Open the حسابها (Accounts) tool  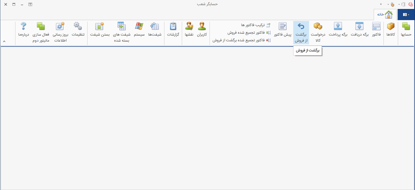406,32
